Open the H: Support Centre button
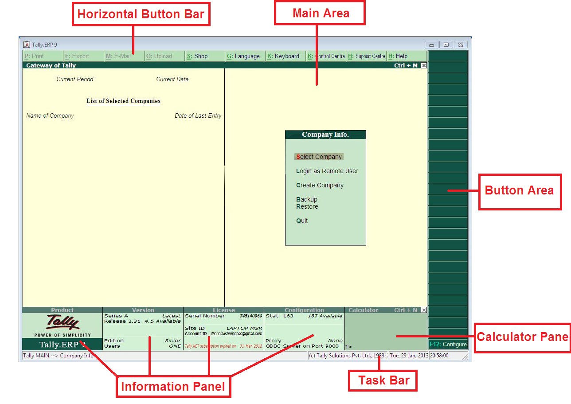 [x=366, y=56]
